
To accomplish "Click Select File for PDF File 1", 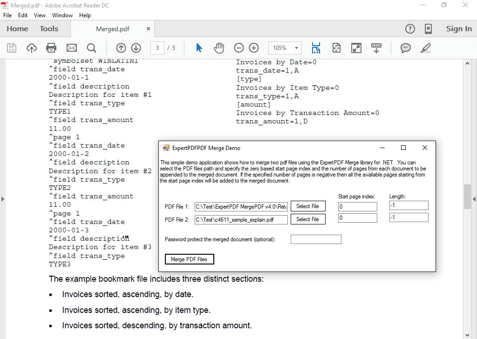I will [308, 206].
